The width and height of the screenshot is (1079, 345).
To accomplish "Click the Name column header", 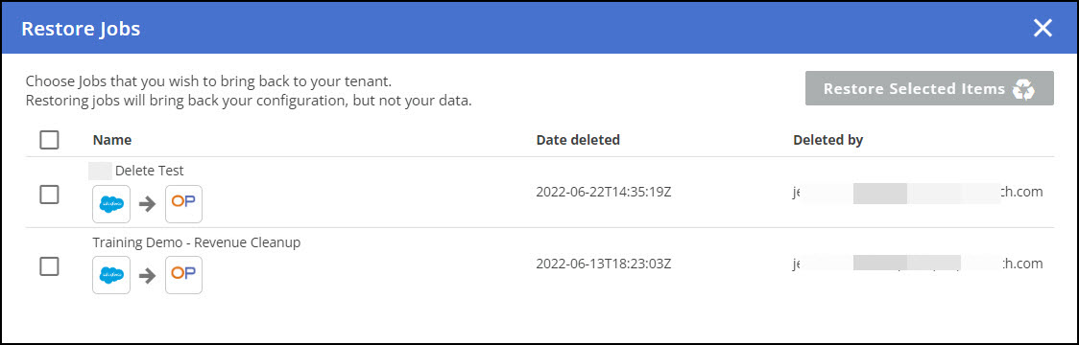I will 112,140.
